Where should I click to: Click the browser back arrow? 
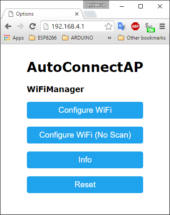coord(8,27)
